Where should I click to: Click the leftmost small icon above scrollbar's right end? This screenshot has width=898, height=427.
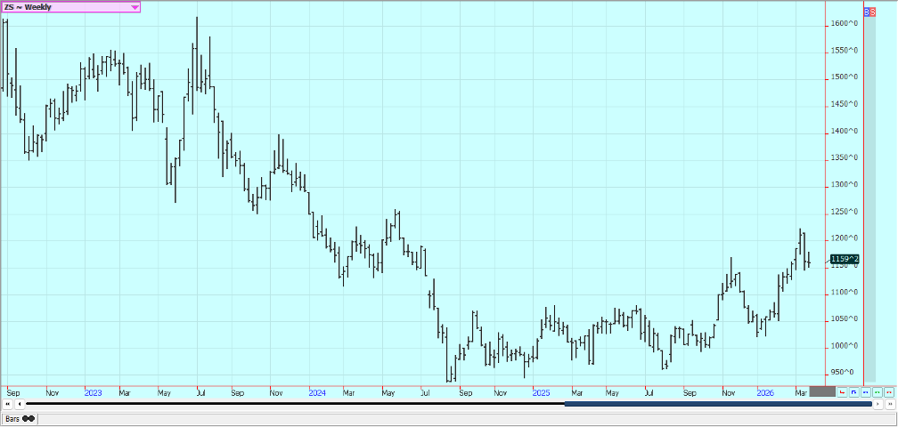point(843,391)
